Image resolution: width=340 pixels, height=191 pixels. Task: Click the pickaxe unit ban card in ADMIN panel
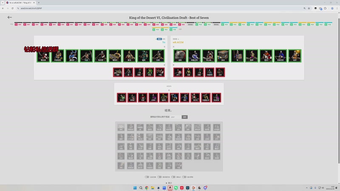[x=174, y=98]
